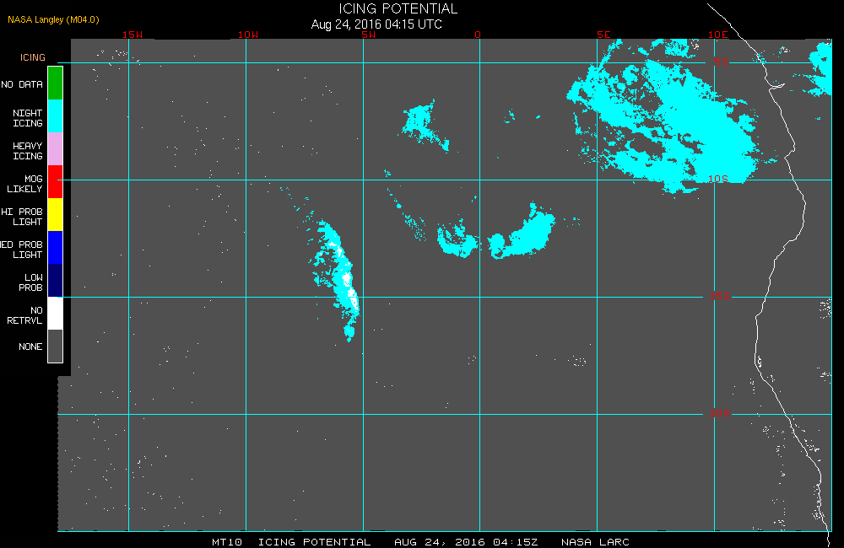Click the HI PROB LIGHT legend label
The width and height of the screenshot is (844, 548).
tap(22, 217)
